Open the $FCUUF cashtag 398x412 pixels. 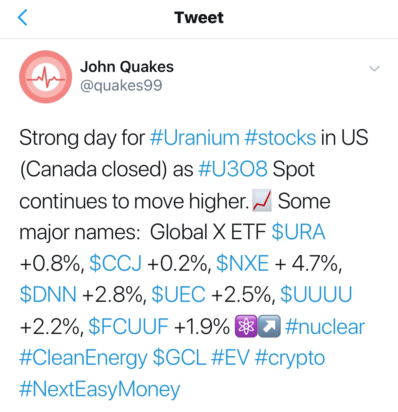click(129, 326)
